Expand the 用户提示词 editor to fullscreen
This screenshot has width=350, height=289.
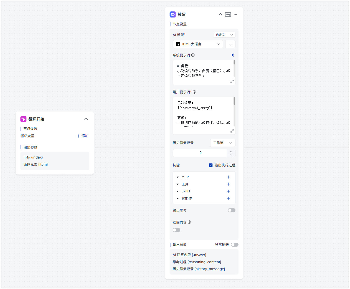click(232, 131)
